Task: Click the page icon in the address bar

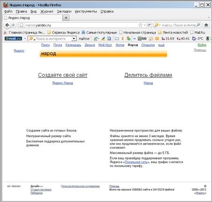Action: (21, 25)
